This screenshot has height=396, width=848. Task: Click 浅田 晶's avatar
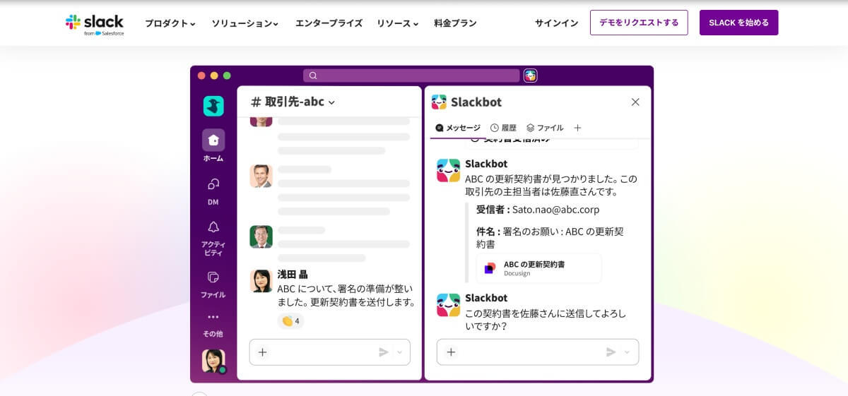(261, 280)
